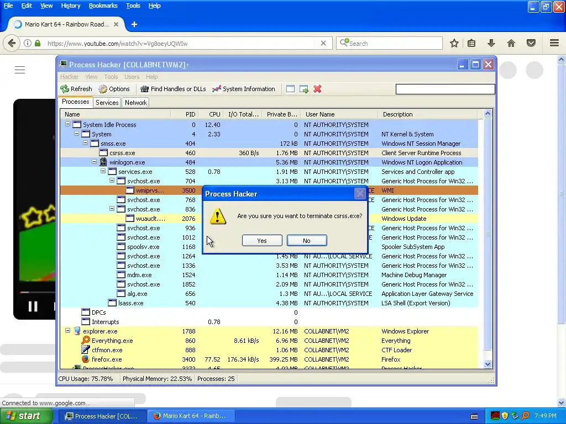Collapse svchost.exe PID 704 node

112,181
